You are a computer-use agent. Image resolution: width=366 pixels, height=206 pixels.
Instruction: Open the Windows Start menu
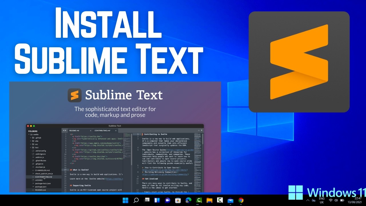coord(126,200)
